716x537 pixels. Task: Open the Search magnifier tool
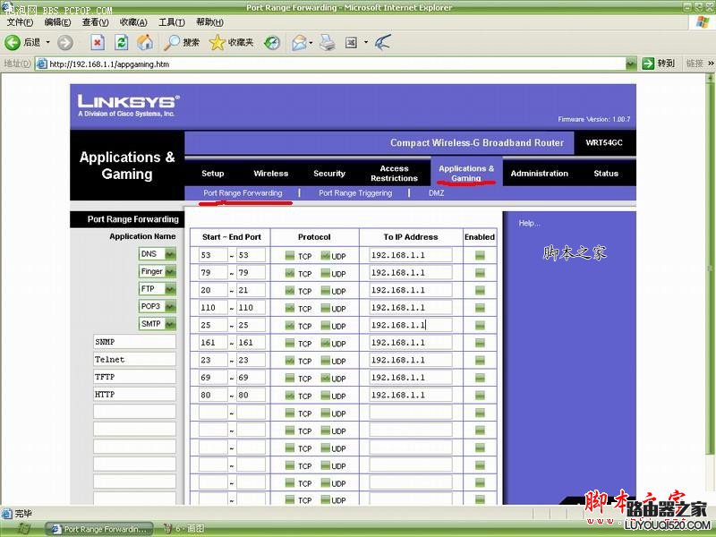click(182, 42)
